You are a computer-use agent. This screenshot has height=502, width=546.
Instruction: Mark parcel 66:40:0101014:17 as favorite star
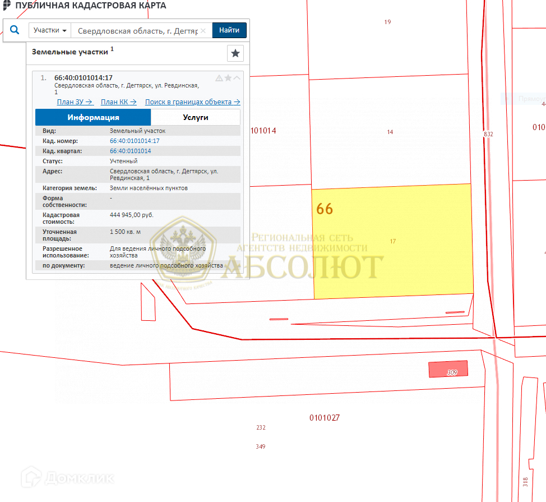(x=228, y=78)
